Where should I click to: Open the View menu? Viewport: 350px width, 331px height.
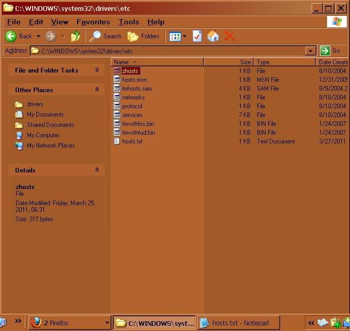(x=60, y=22)
